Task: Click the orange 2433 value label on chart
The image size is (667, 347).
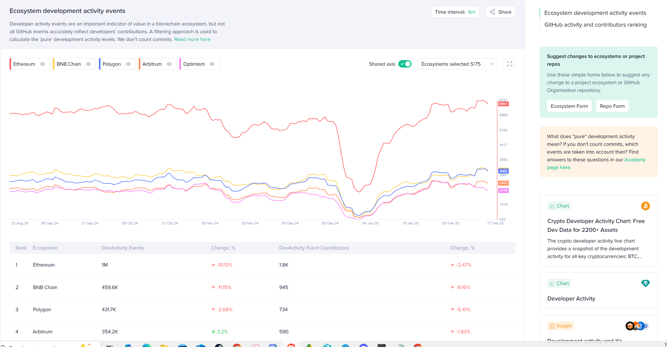Action: (x=503, y=183)
